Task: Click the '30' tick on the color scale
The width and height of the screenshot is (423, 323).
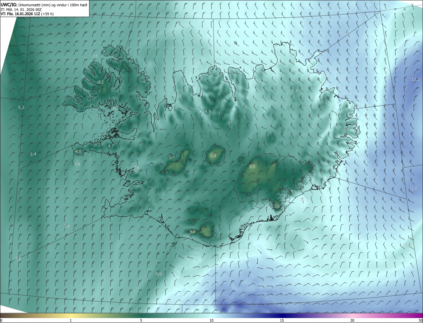Action: [x=352, y=320]
